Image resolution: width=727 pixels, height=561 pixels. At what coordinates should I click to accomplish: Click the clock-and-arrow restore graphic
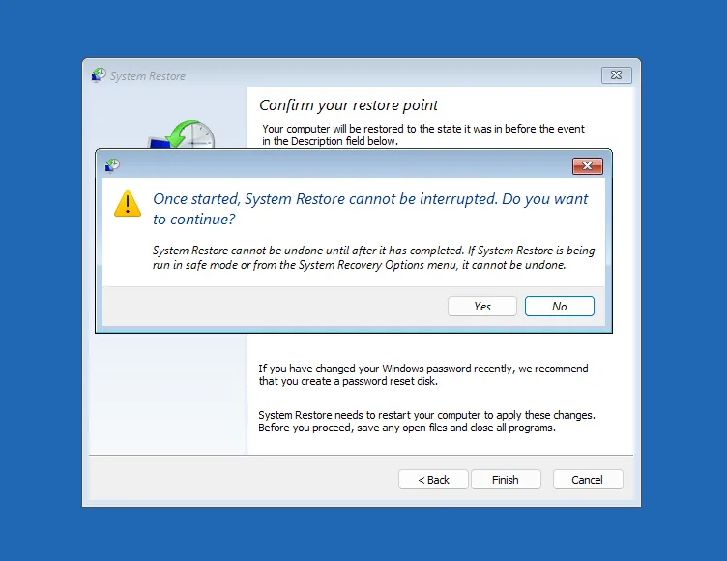[x=182, y=134]
